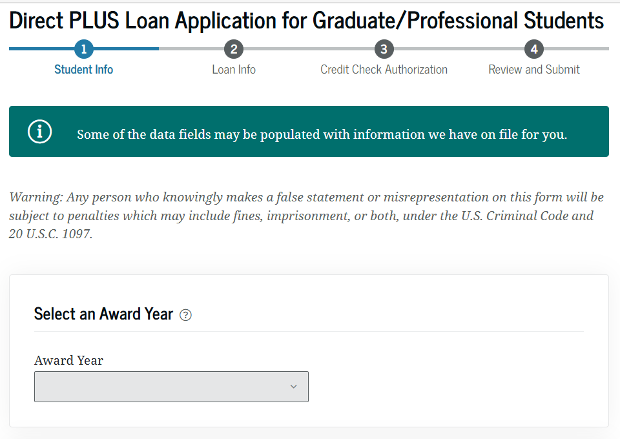
Task: Click the step 2 circle icon
Action: [x=234, y=49]
